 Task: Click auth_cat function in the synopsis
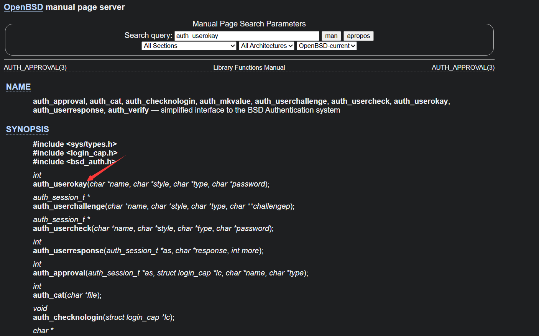tap(49, 295)
